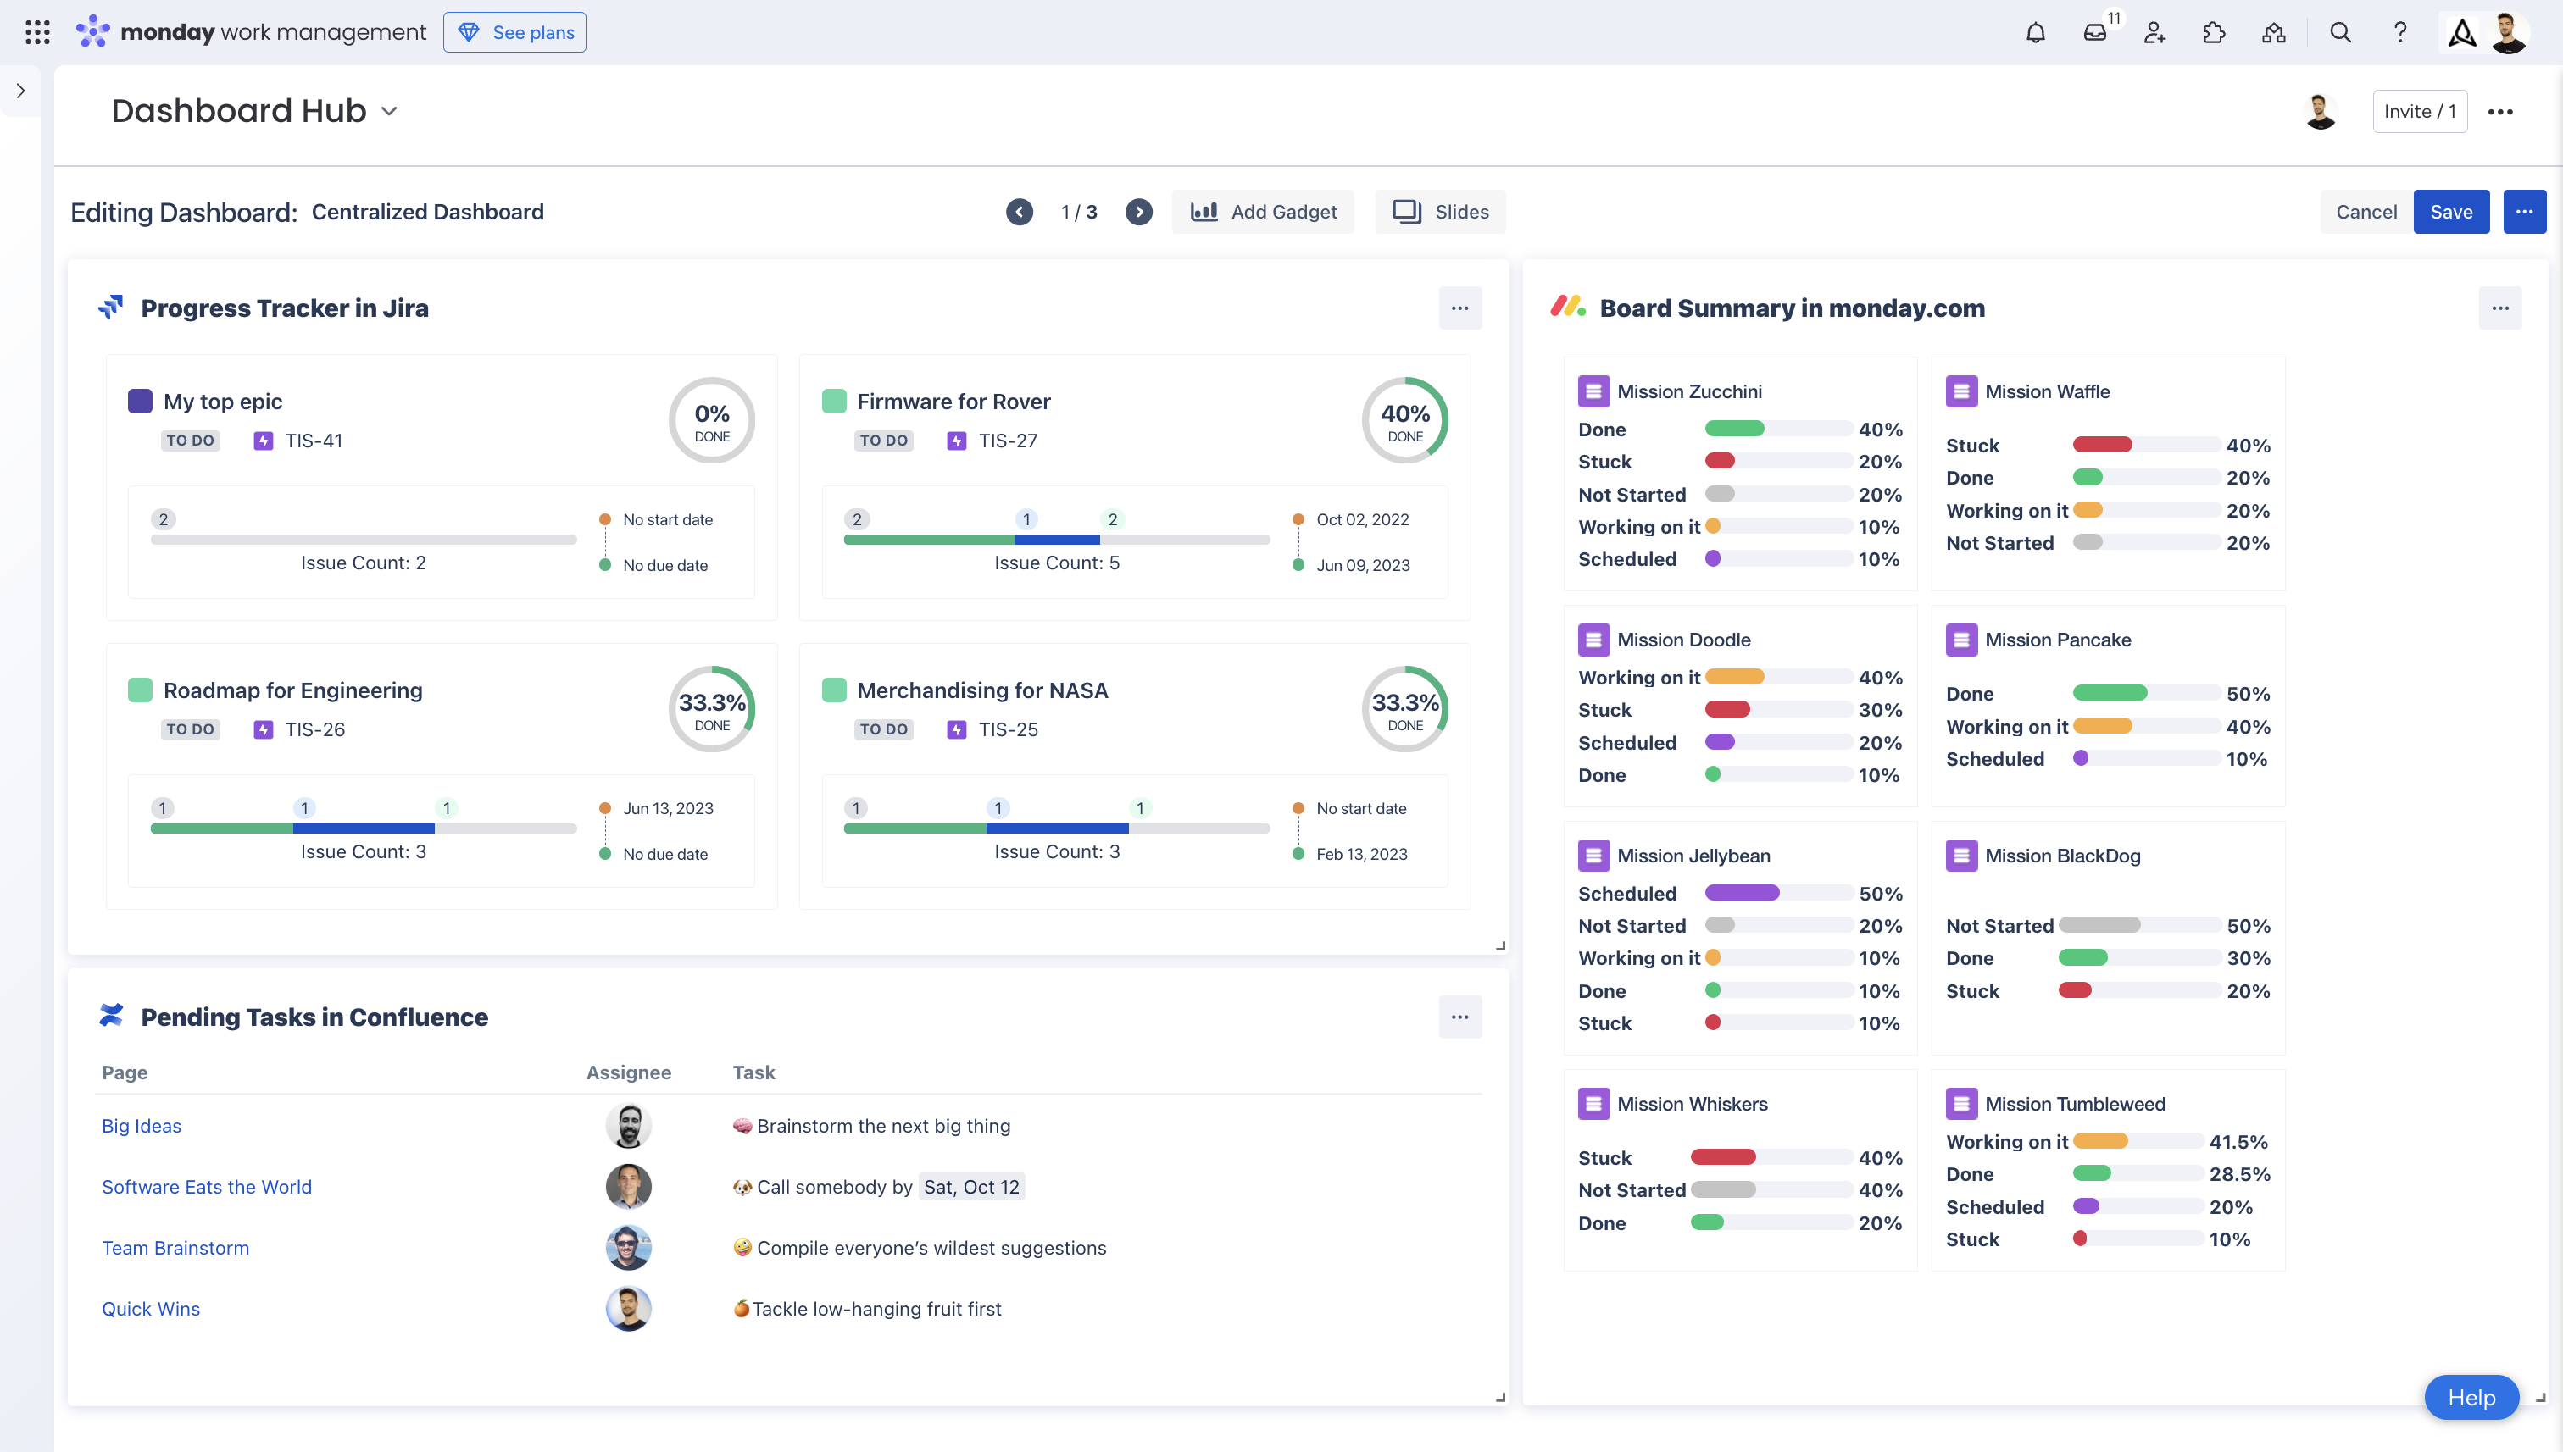Click the Confluence logo icon
The image size is (2563, 1452).
(x=111, y=1017)
